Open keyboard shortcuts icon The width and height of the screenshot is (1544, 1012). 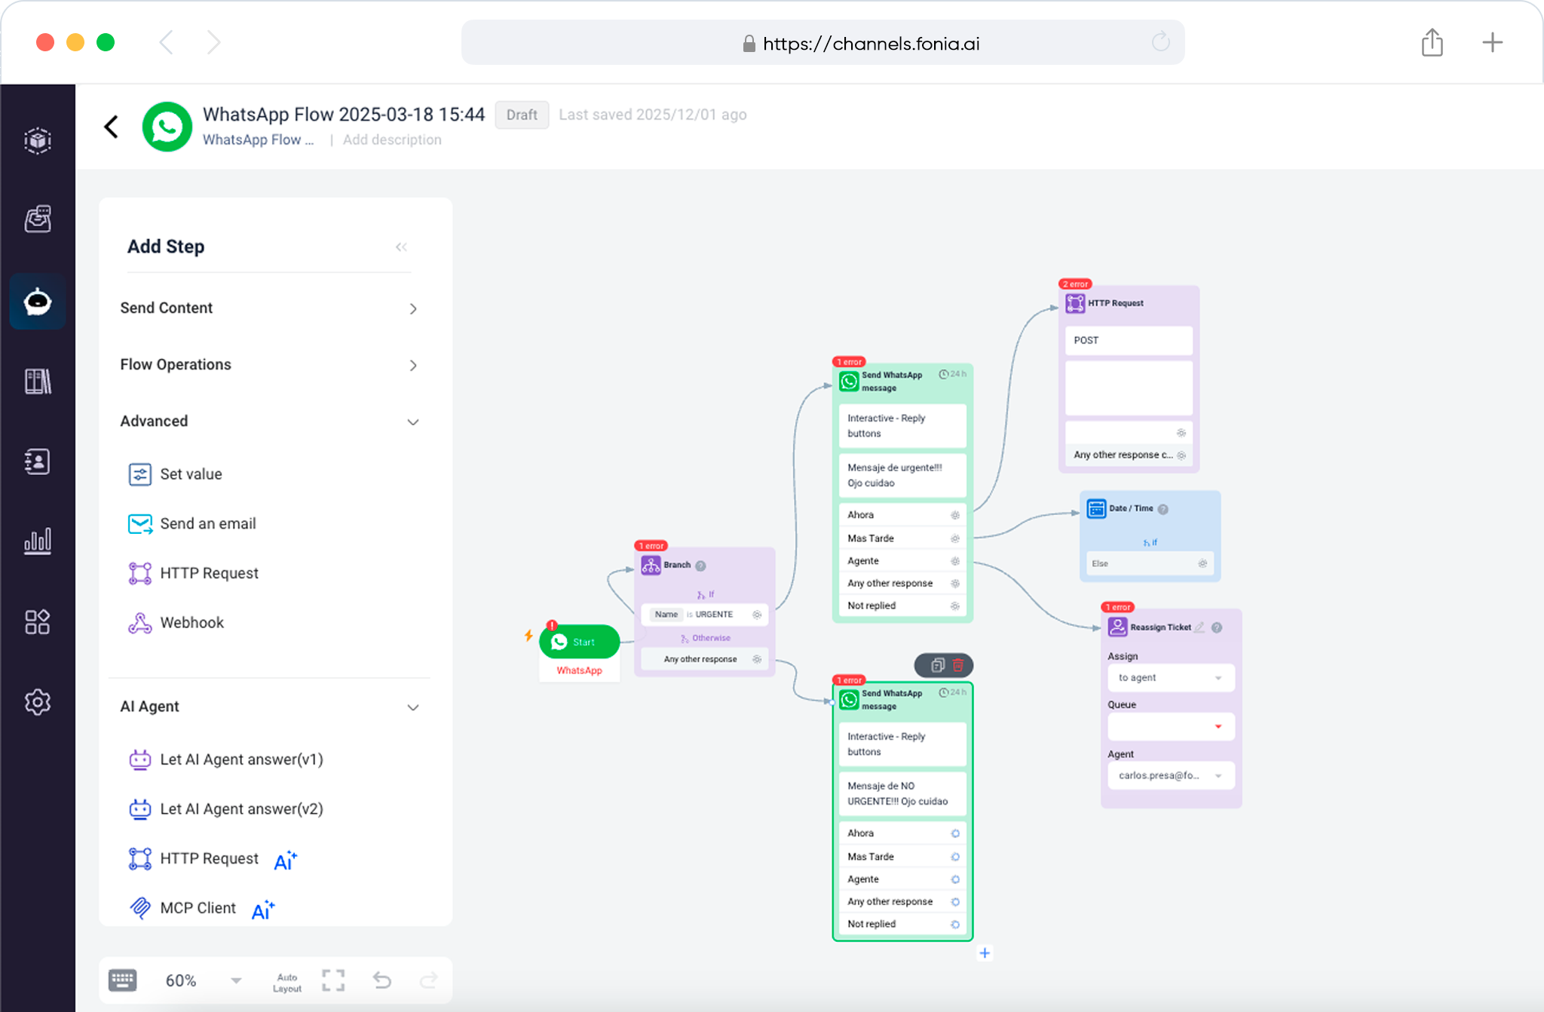122,980
